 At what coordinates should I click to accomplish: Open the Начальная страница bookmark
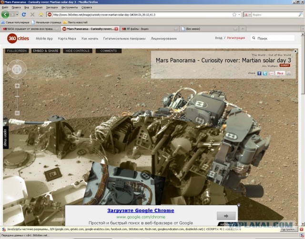pyautogui.click(x=47, y=22)
